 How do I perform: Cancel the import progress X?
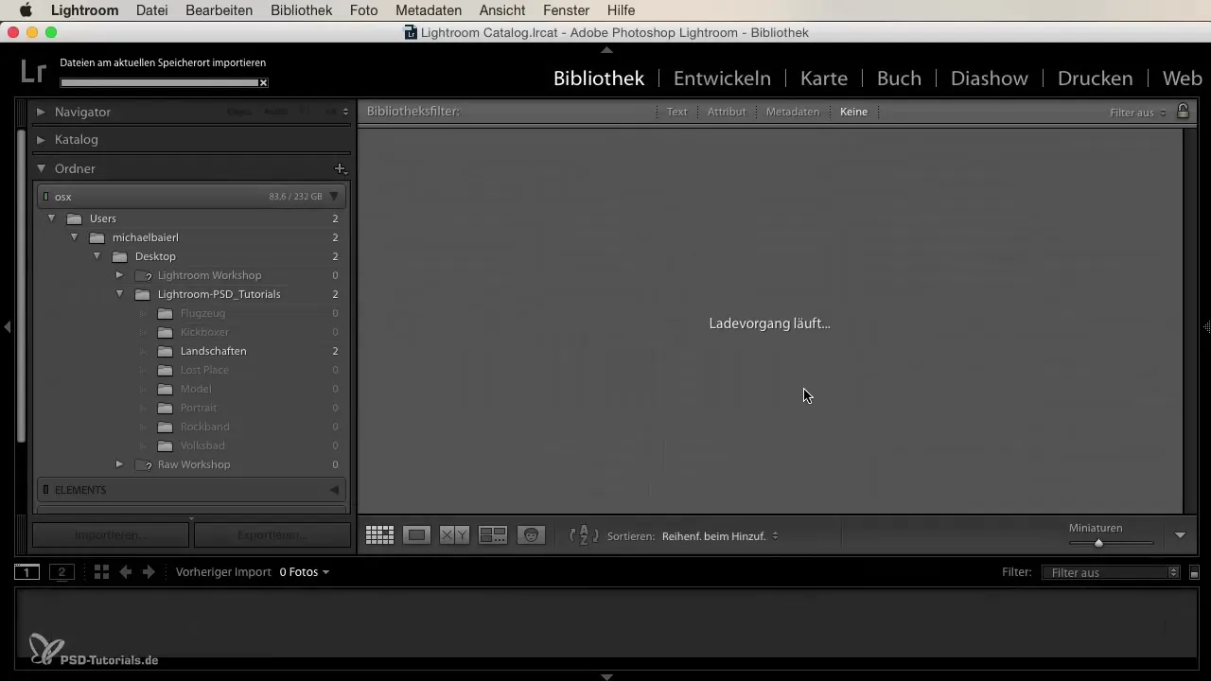pyautogui.click(x=264, y=83)
